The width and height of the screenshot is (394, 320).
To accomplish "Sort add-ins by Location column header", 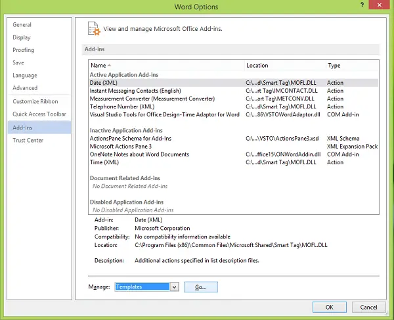I will click(285, 65).
